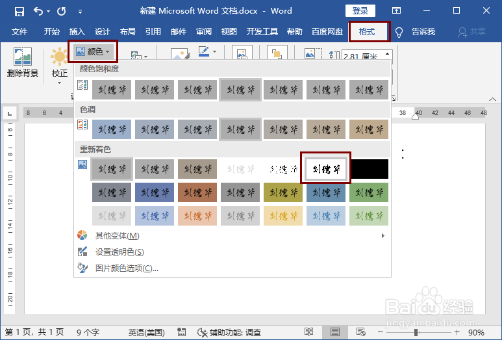Switch to the 设计 tab
Image resolution: width=502 pixels, height=340 pixels.
coord(102,32)
